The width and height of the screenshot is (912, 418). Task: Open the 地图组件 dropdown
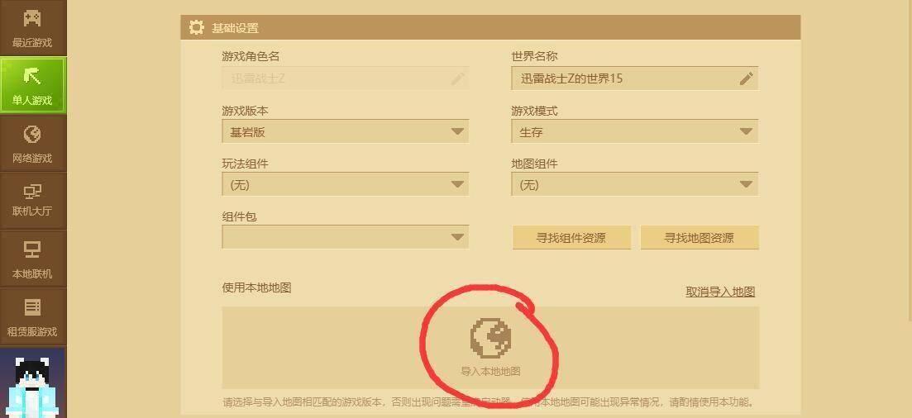634,185
